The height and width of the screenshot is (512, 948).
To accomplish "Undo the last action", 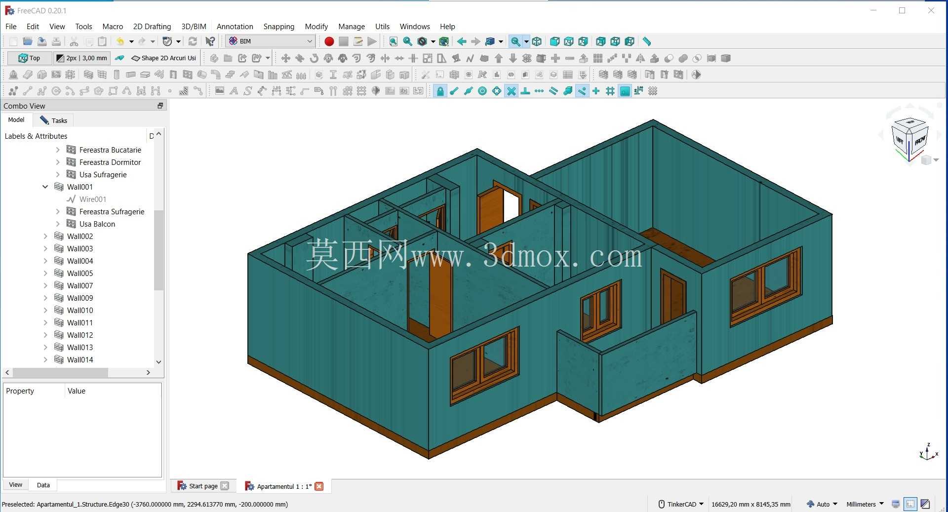I will [120, 41].
